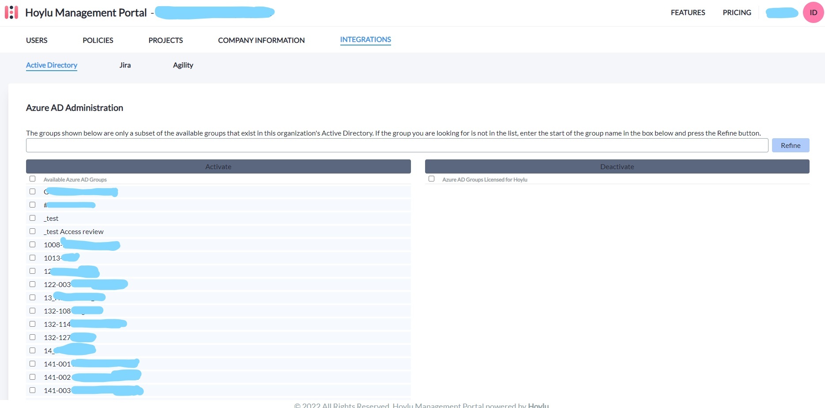Check the 132-127 group checkbox
Viewport: 825px width, 408px height.
click(x=32, y=337)
